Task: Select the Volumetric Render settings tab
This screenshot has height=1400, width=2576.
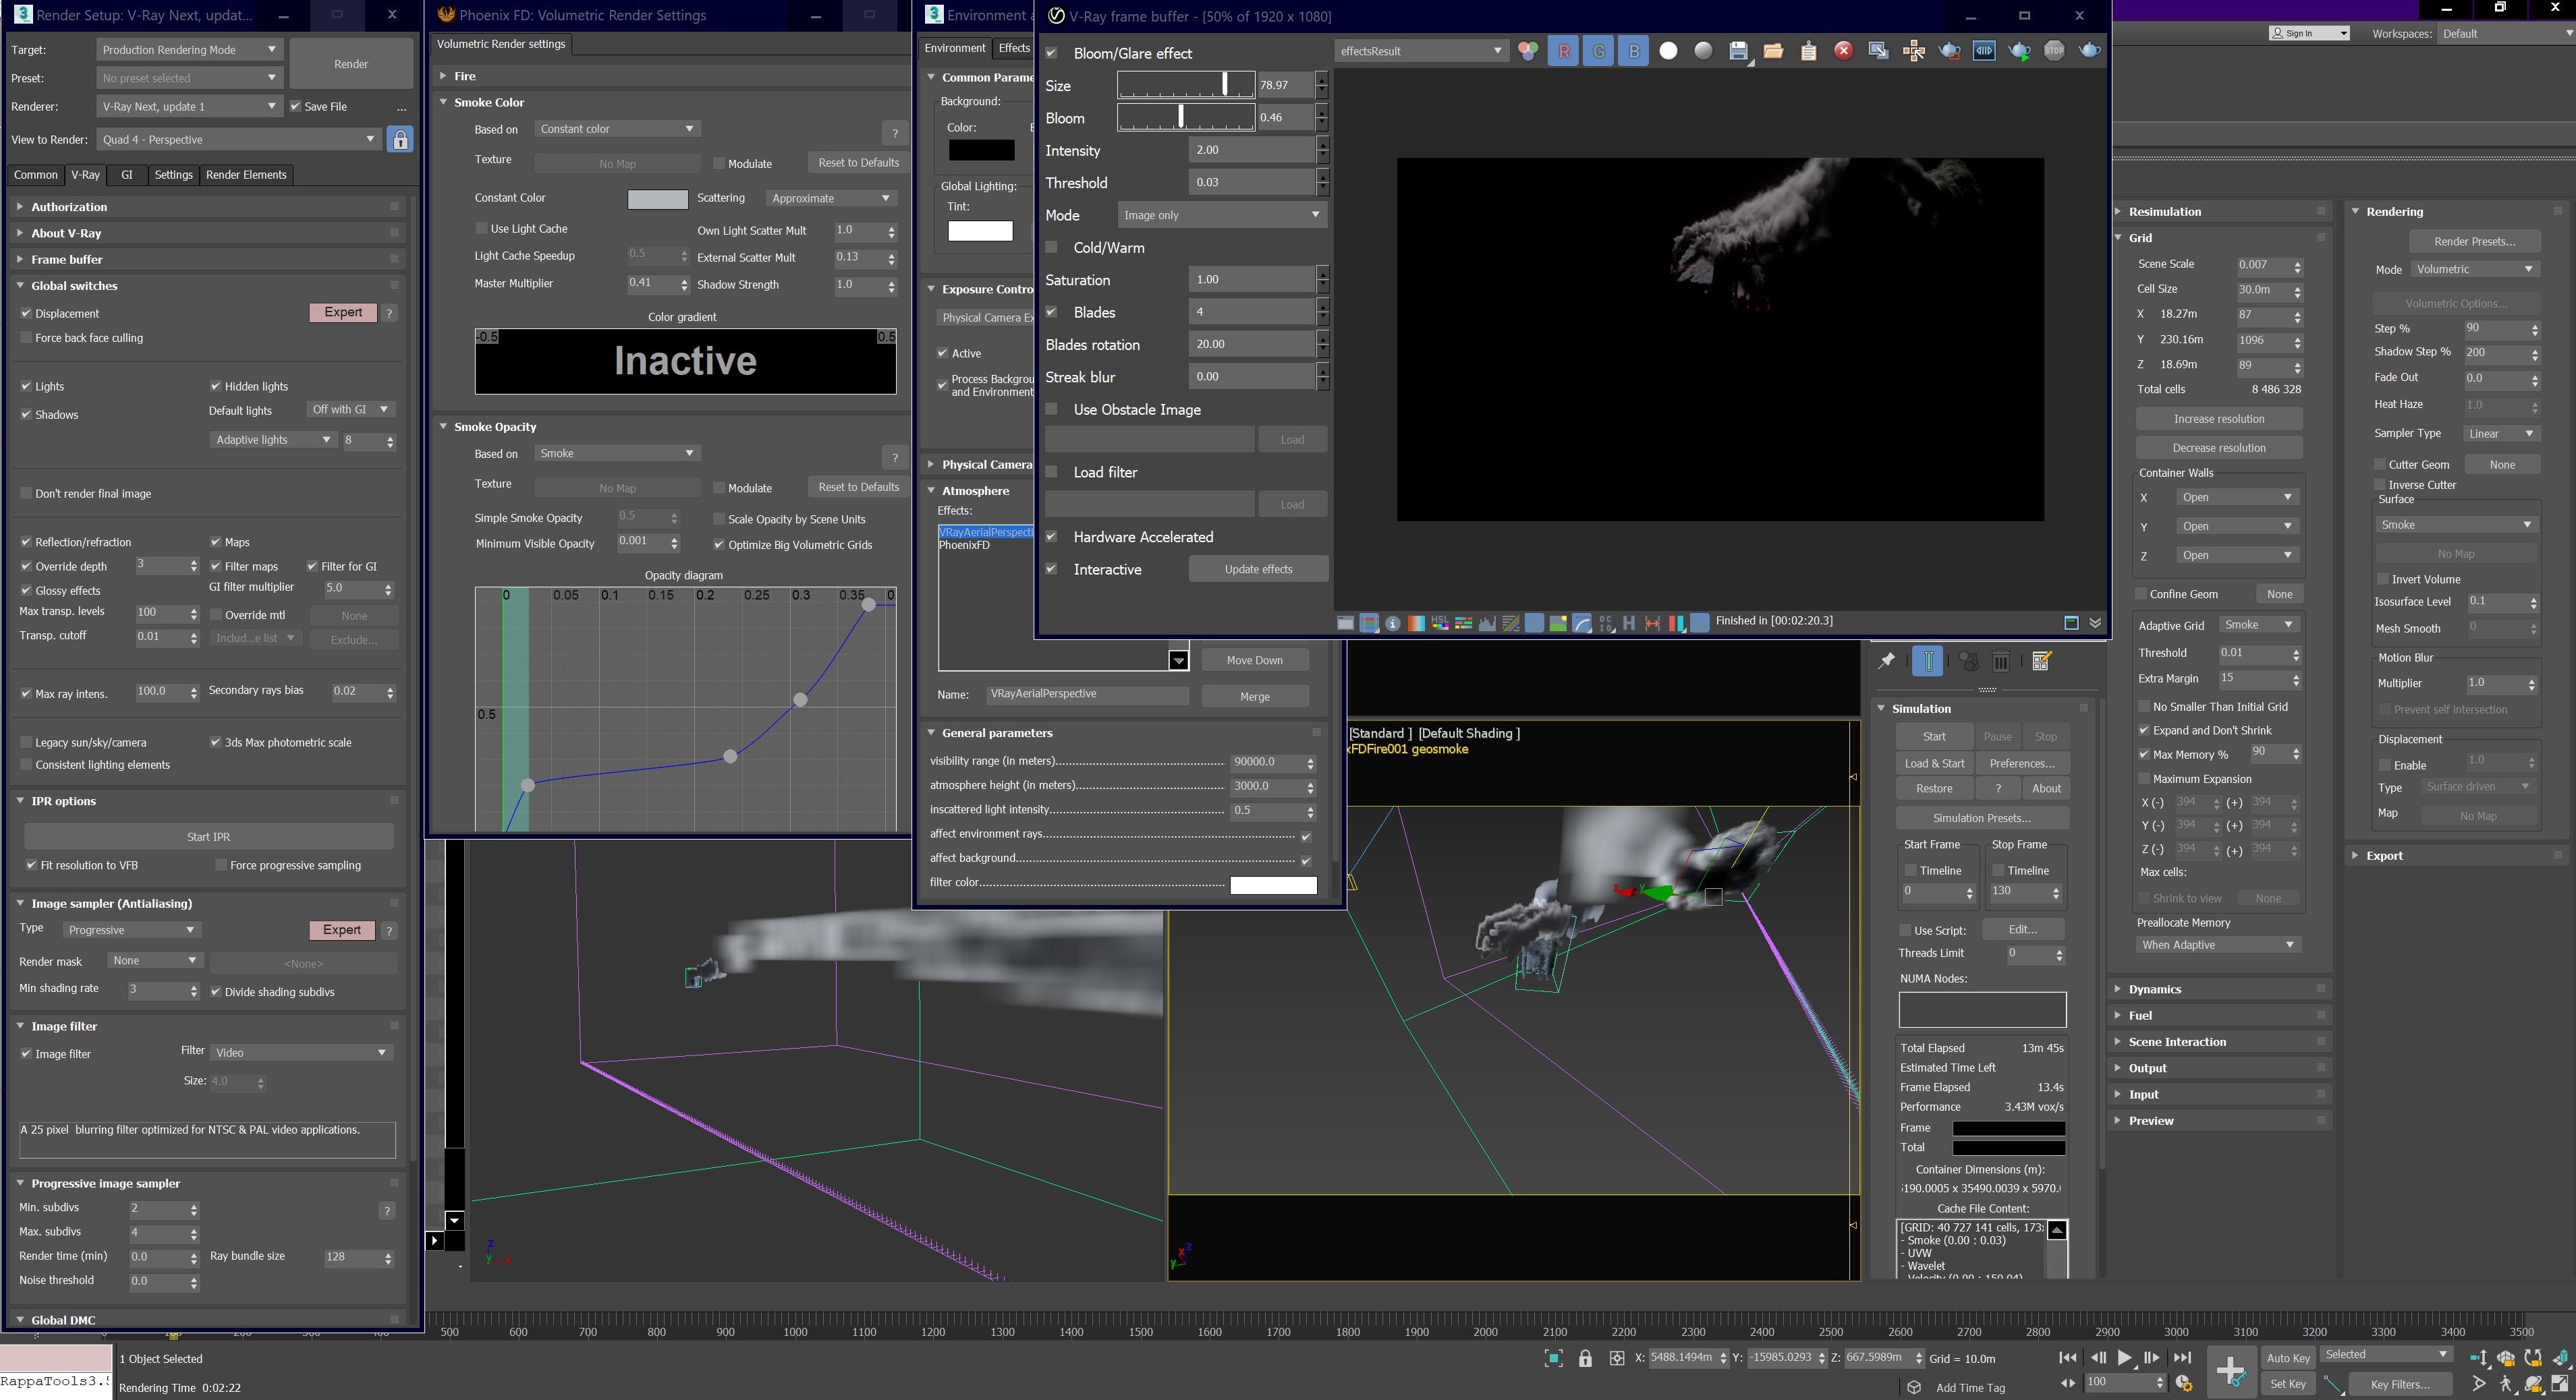Action: pos(501,44)
